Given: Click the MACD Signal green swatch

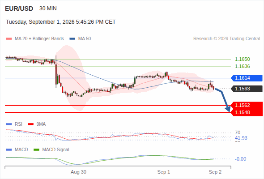Looking at the screenshot, I should [36, 150].
